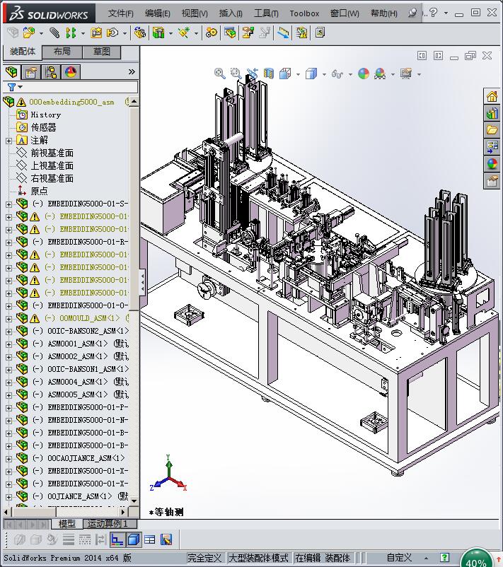The width and height of the screenshot is (503, 567).
Task: Open the Move Component dropdown arrow
Action: tap(125, 34)
